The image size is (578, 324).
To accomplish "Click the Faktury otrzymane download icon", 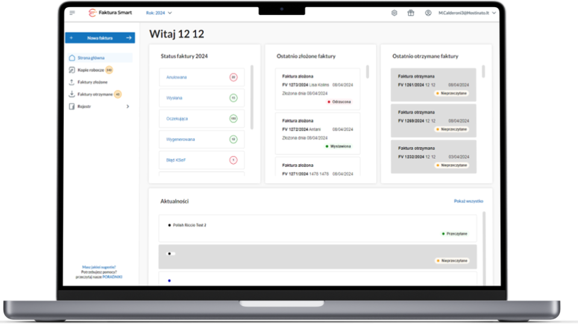I will [72, 94].
